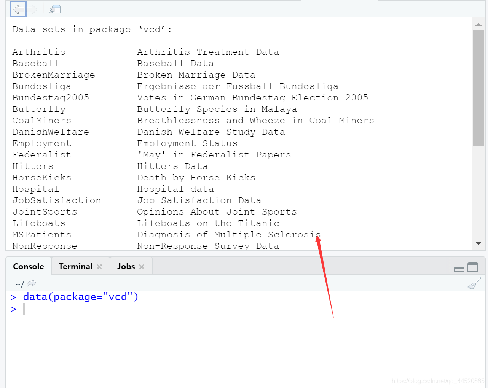Viewport: 488px width, 388px height.
Task: Select the Hitters dataset name
Action: point(33,166)
